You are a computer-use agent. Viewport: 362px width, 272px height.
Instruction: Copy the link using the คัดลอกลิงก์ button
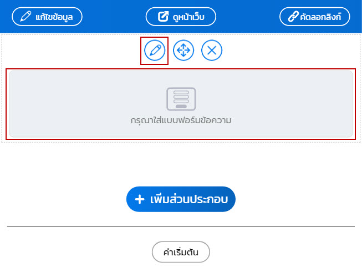point(315,17)
